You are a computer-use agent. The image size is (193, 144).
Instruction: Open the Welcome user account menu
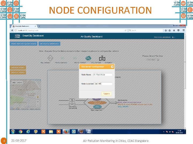click(x=164, y=37)
